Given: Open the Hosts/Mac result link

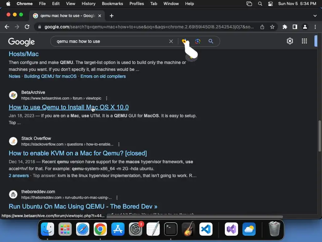Looking at the screenshot, I should (x=24, y=54).
